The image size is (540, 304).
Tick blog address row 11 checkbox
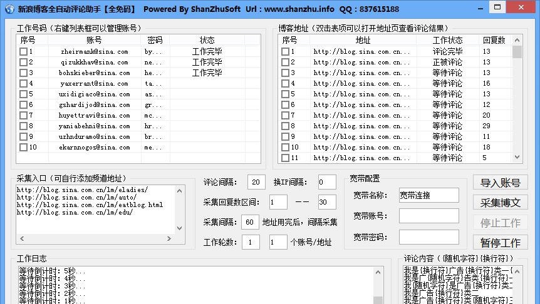[285, 158]
